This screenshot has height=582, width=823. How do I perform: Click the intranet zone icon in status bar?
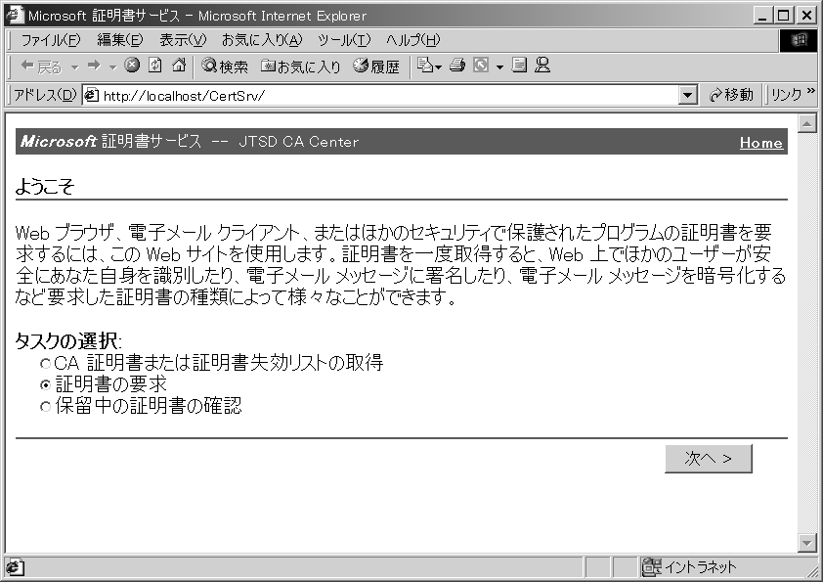click(651, 566)
